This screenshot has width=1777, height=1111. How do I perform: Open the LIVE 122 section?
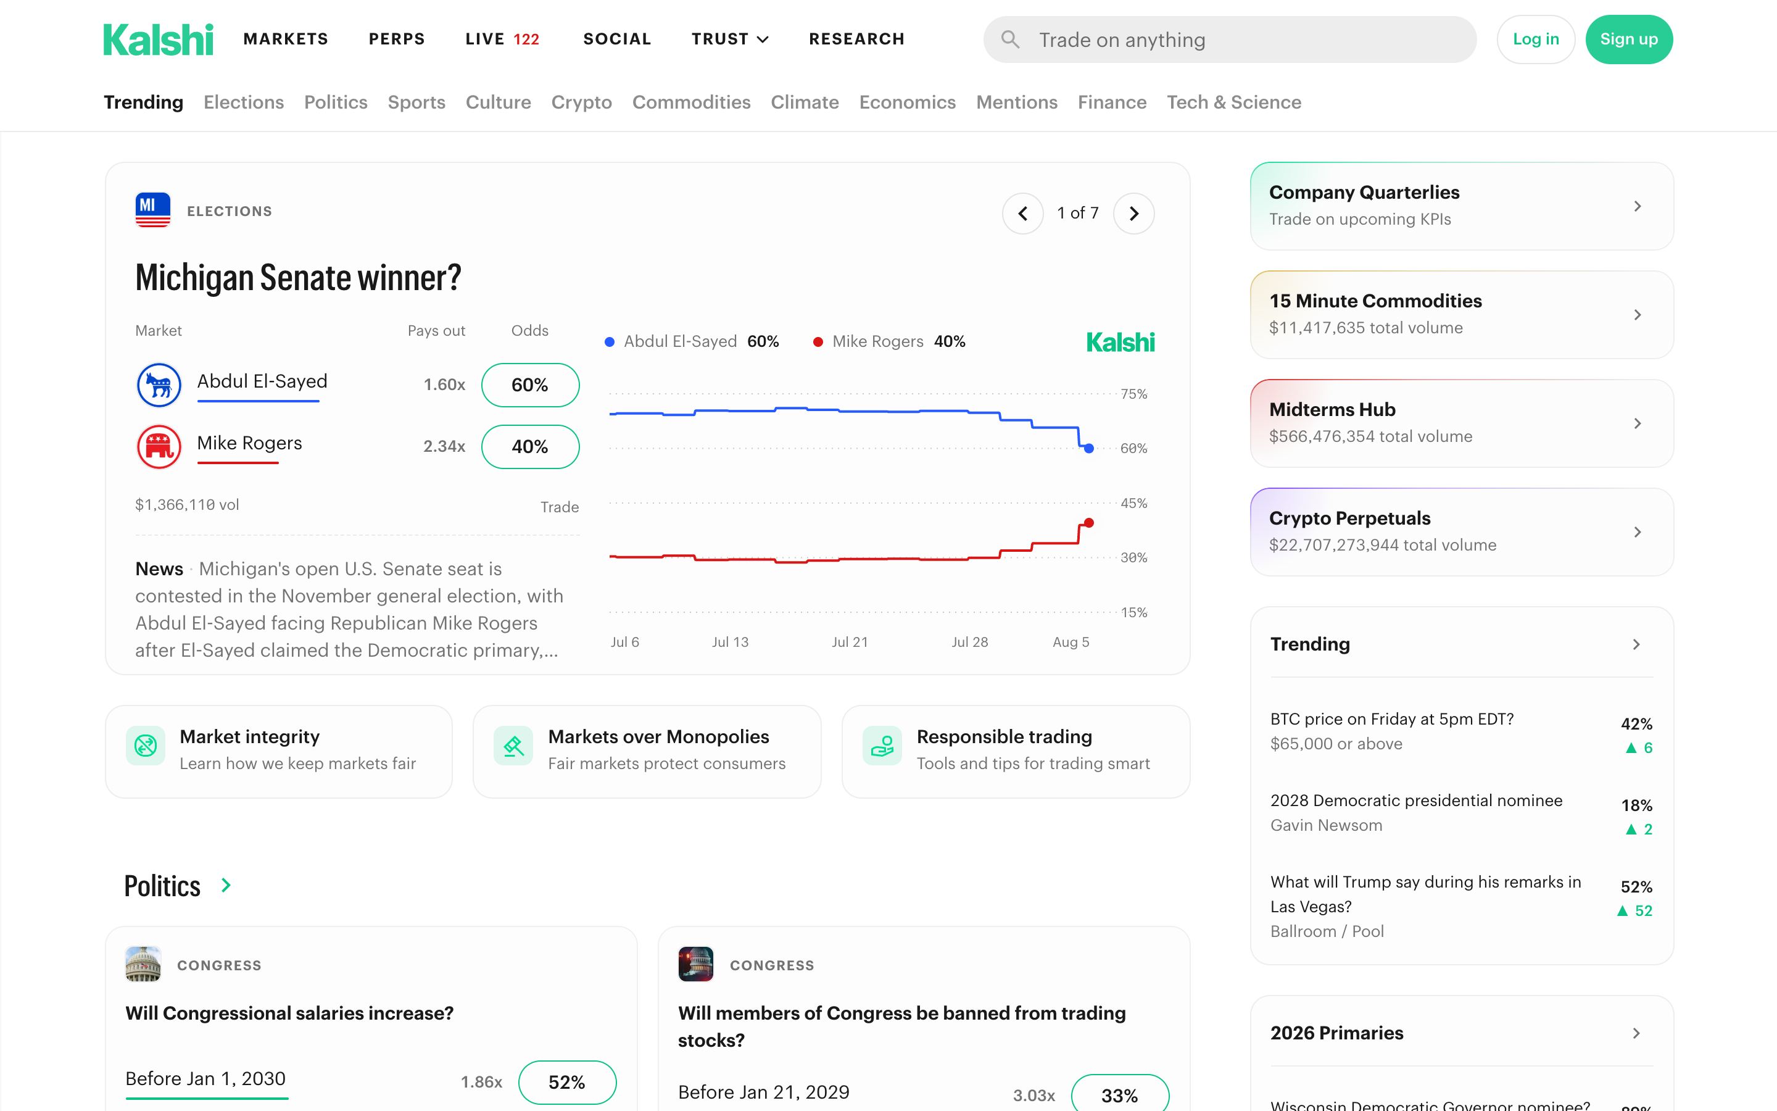[502, 39]
